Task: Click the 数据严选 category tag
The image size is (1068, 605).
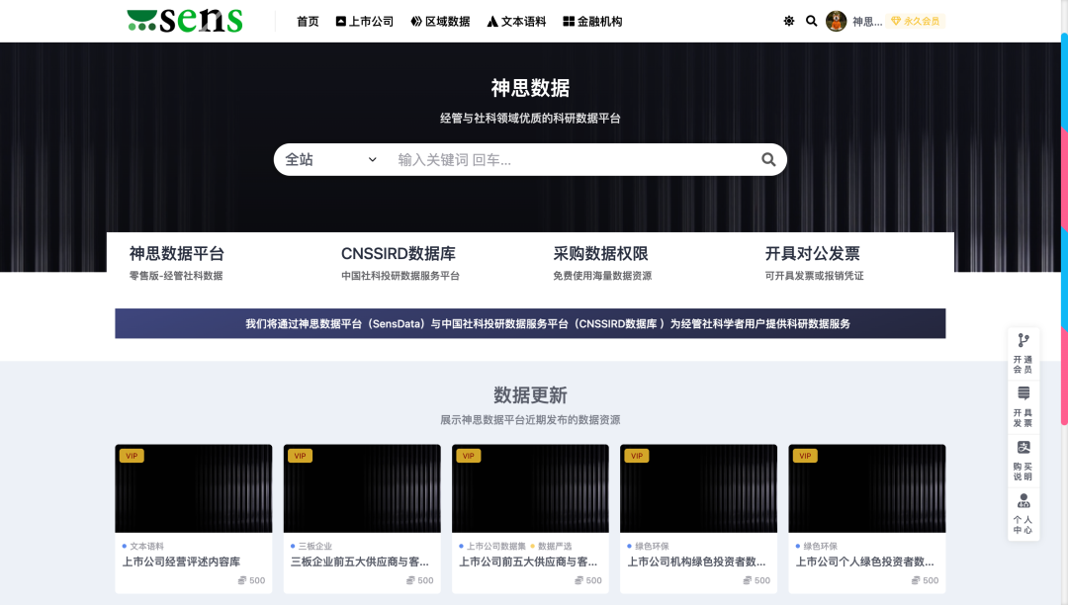Action: point(555,546)
